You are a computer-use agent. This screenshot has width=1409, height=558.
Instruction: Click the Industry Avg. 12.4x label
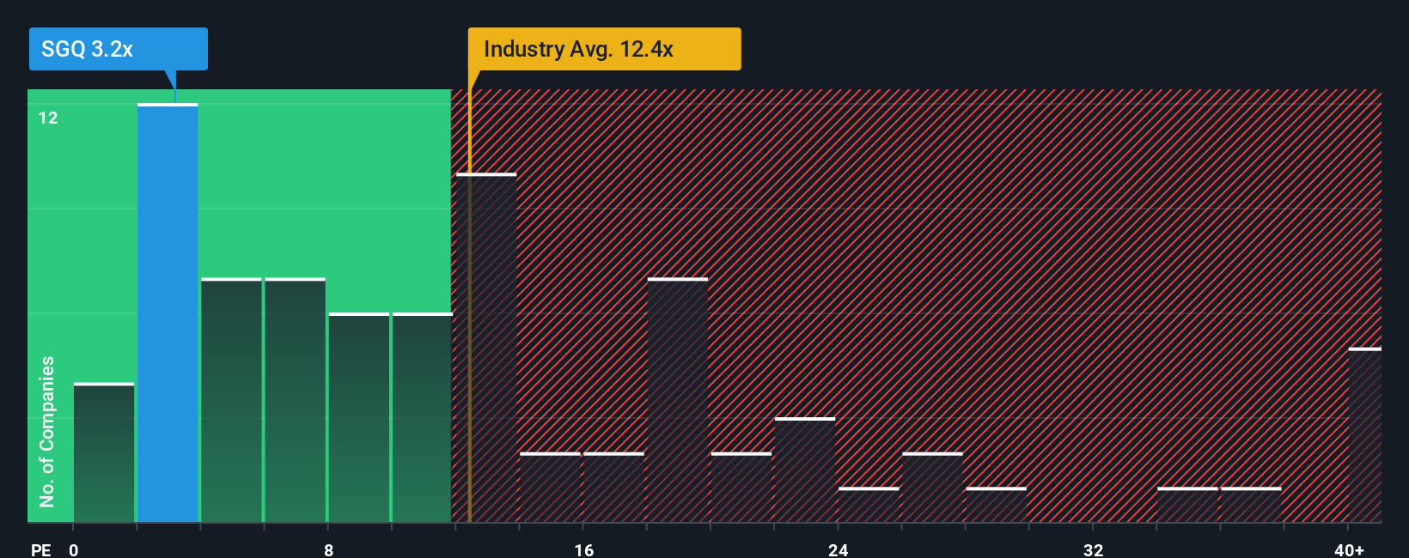(604, 49)
